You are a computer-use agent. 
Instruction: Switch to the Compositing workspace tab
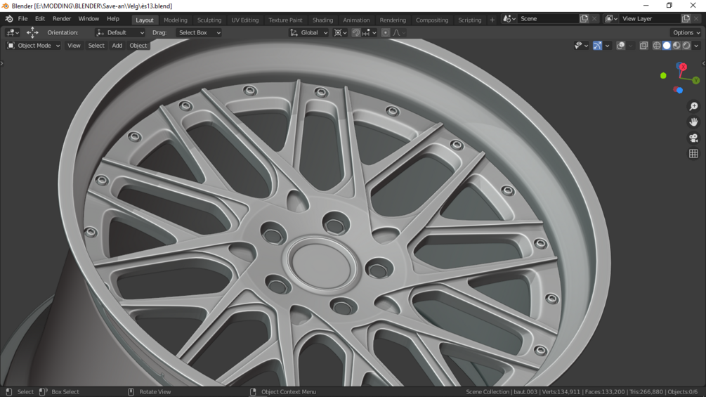[x=432, y=20]
